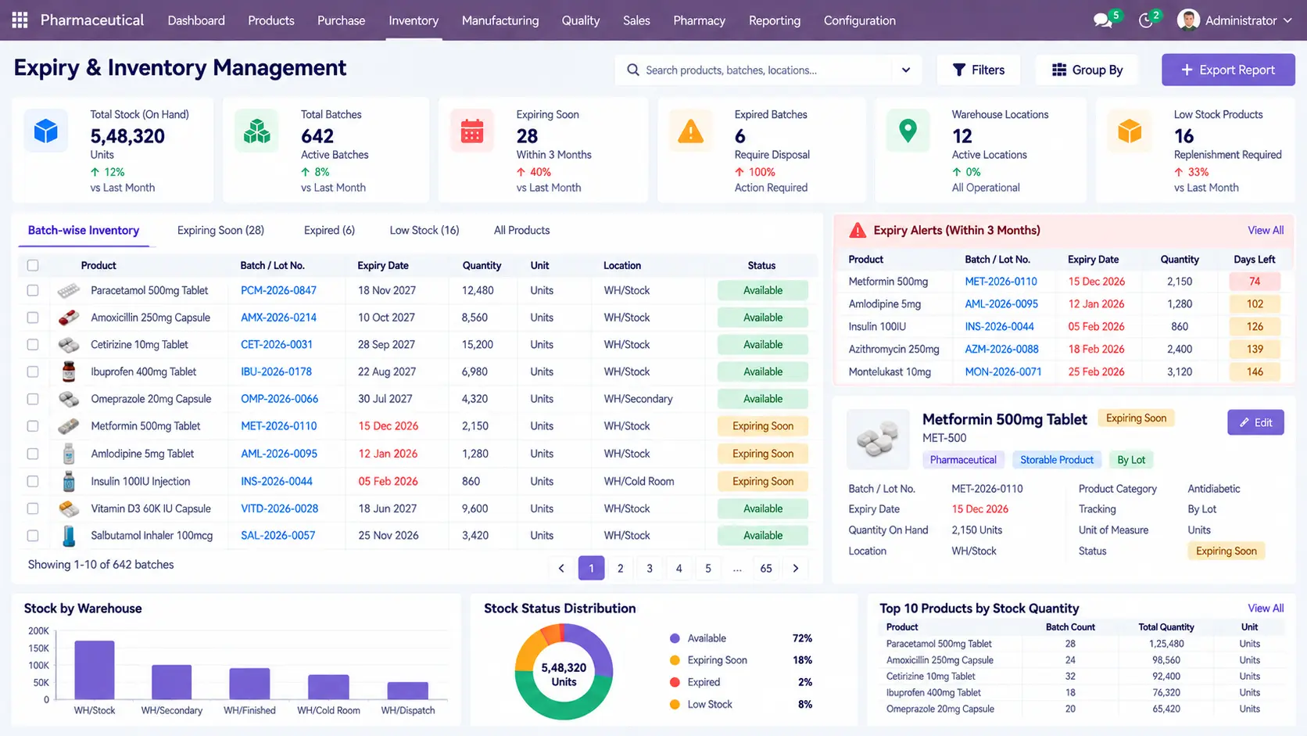This screenshot has width=1307, height=736.
Task: Open the chat messages icon
Action: click(x=1102, y=21)
